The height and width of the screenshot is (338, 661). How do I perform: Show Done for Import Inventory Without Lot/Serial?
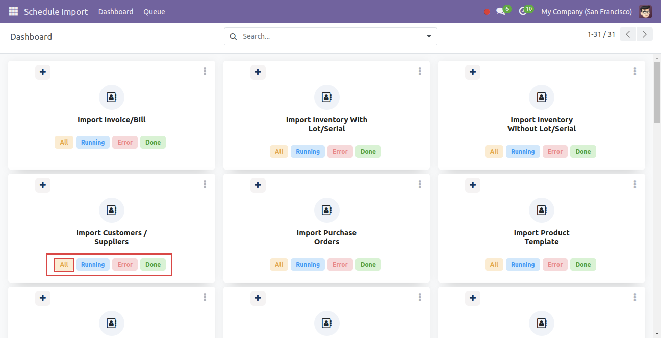click(x=583, y=152)
